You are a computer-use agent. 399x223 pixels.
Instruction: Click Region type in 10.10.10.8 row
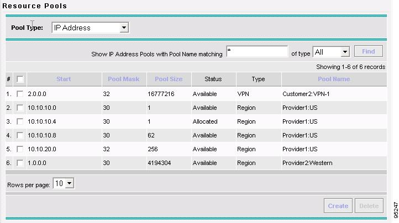(246, 135)
